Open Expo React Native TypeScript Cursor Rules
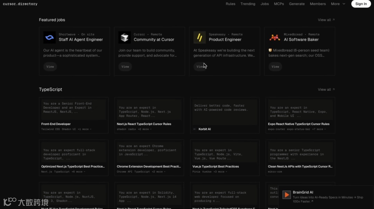Viewport: 374px width, 209px height. coord(300,115)
